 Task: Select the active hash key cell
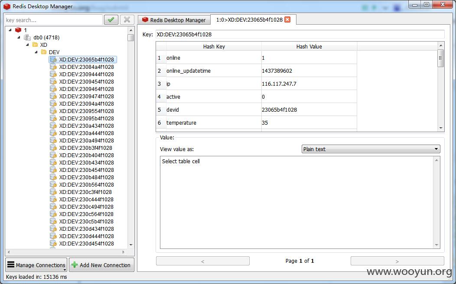214,97
